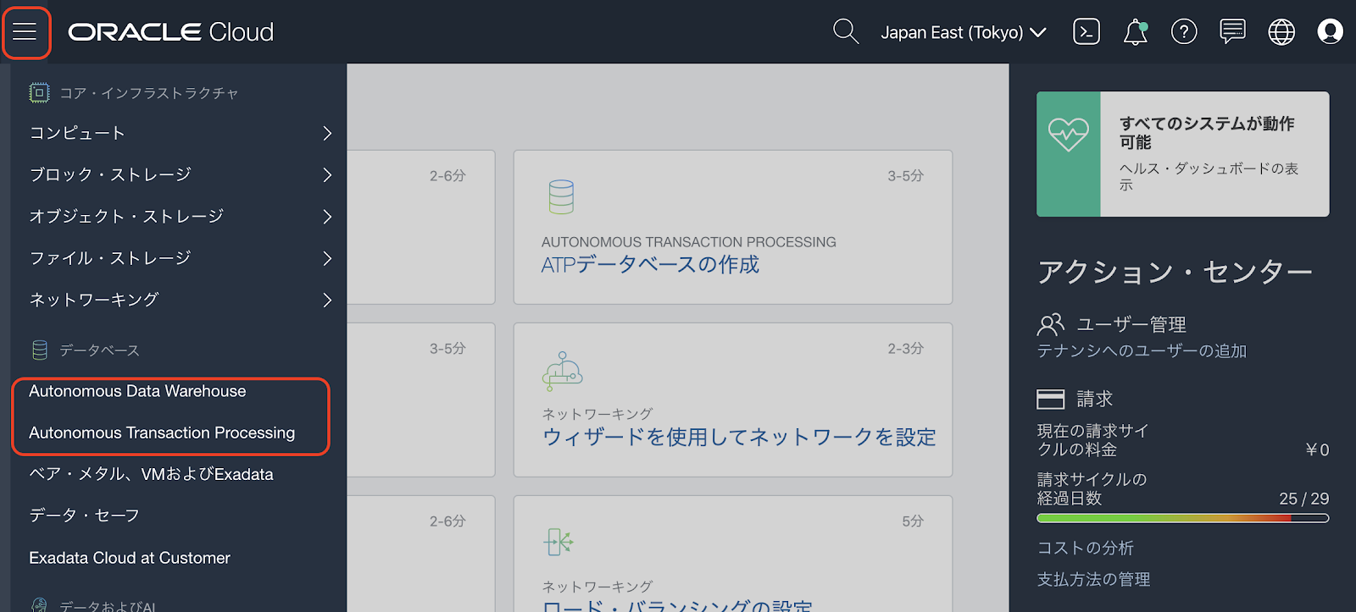Click the billing credit card icon

point(1051,399)
